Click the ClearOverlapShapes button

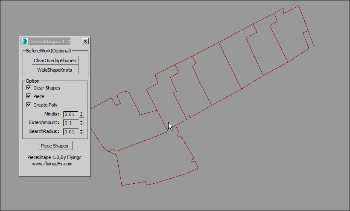55,61
